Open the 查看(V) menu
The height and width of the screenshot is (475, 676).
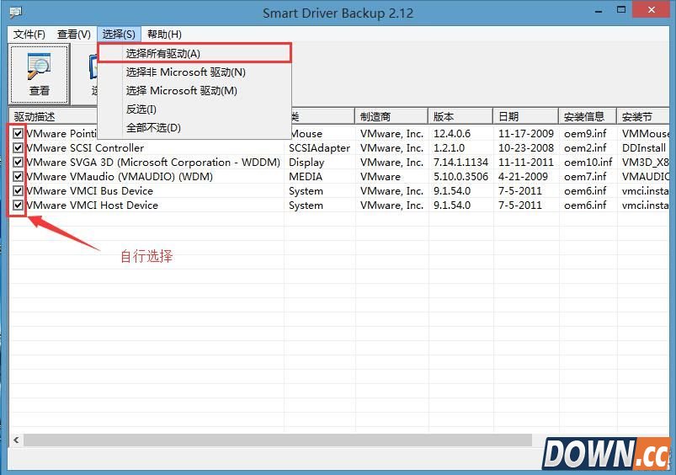click(x=73, y=35)
